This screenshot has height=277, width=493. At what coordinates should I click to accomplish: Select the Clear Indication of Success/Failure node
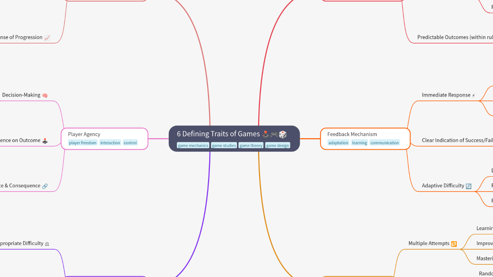(x=457, y=140)
